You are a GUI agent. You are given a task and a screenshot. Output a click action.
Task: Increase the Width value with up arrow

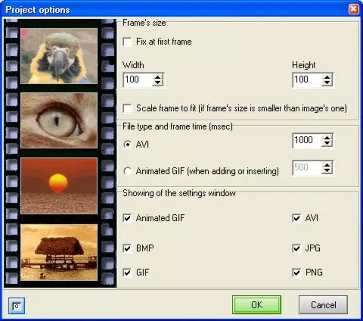click(157, 77)
